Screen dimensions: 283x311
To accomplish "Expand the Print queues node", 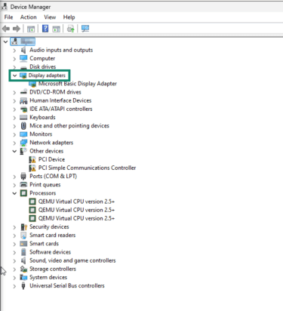I will [x=14, y=185].
